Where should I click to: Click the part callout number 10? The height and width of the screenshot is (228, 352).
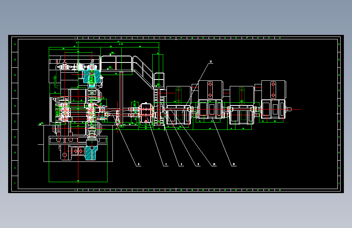coord(214,164)
